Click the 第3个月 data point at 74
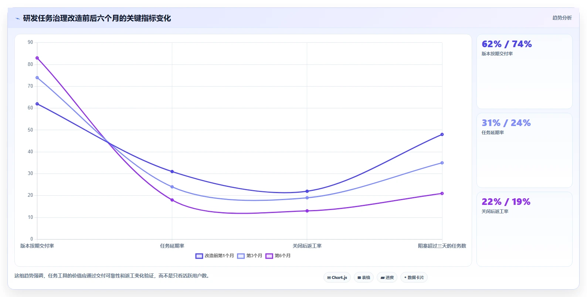Screen dimensions: 587x297 pos(37,78)
